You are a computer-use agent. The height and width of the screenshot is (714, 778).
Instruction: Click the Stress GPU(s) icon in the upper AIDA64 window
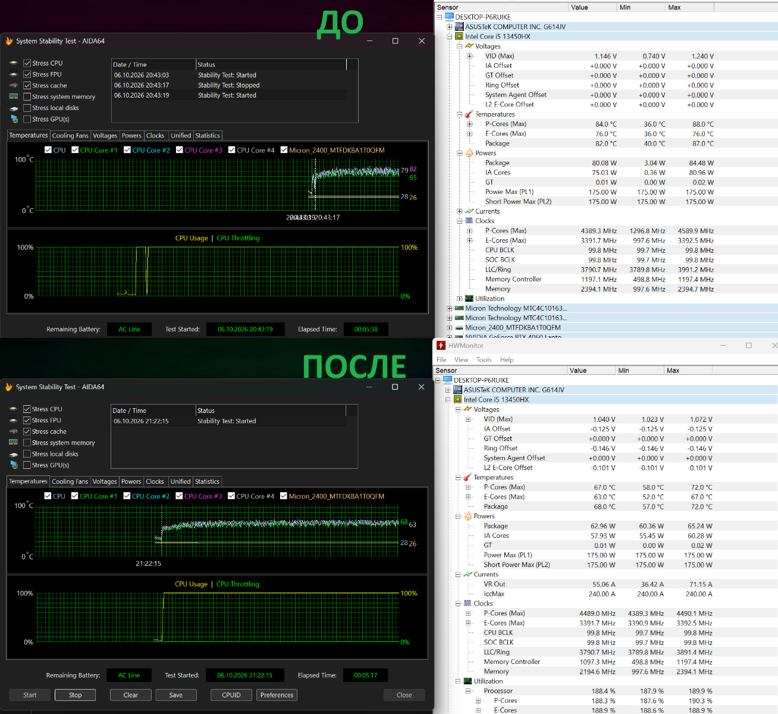14,119
